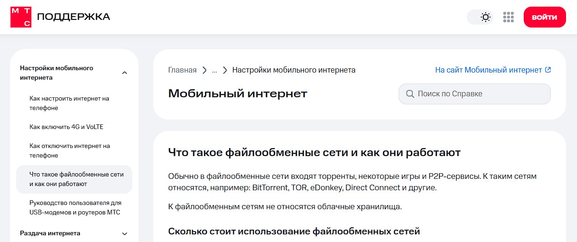Go to Главная breadcrumb
Screen dimensions: 577x242
click(182, 70)
